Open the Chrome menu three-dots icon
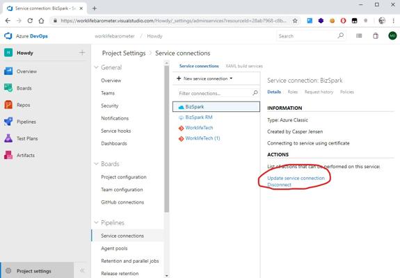Image resolution: width=400 pixels, height=278 pixels. [x=393, y=21]
